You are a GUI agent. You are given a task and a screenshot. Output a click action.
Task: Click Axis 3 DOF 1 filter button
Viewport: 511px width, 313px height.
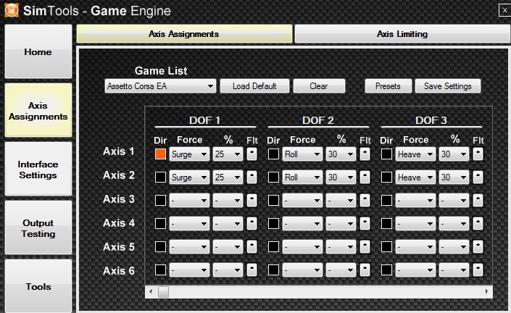[252, 200]
